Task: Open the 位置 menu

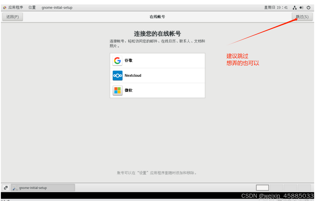Action: tap(32, 8)
